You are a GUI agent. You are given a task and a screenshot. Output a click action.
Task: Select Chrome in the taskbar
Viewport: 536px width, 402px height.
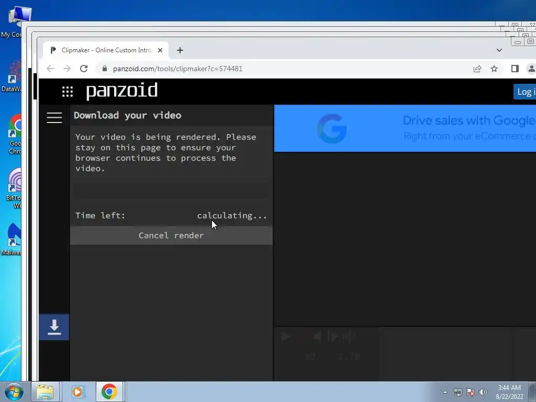click(109, 392)
